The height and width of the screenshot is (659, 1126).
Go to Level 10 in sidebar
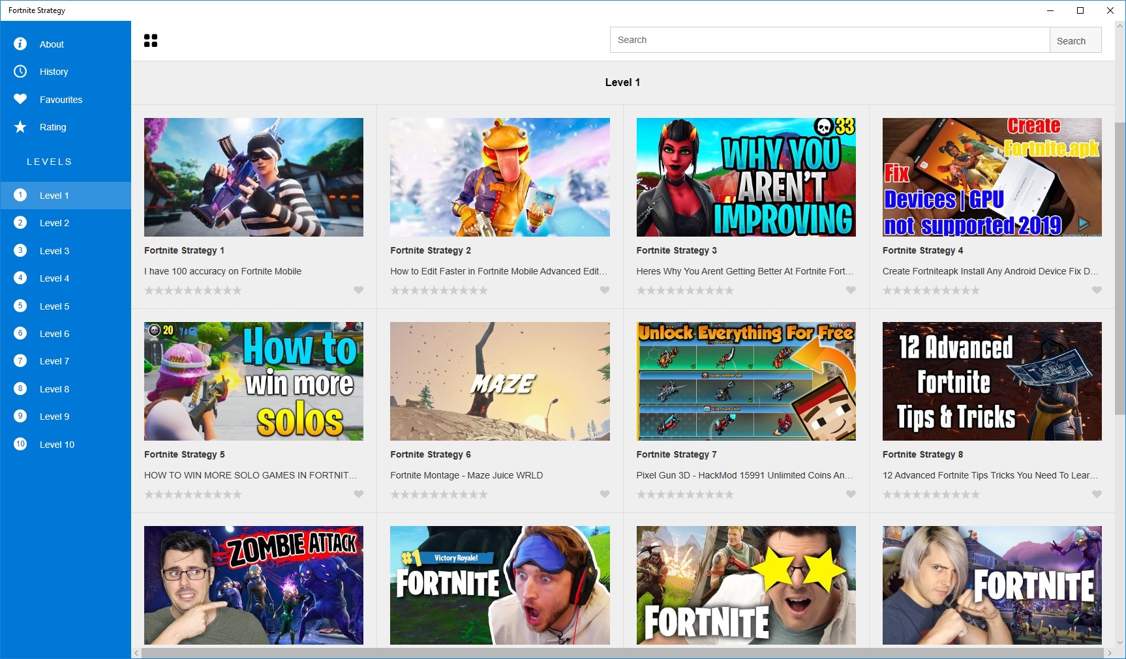coord(65,445)
